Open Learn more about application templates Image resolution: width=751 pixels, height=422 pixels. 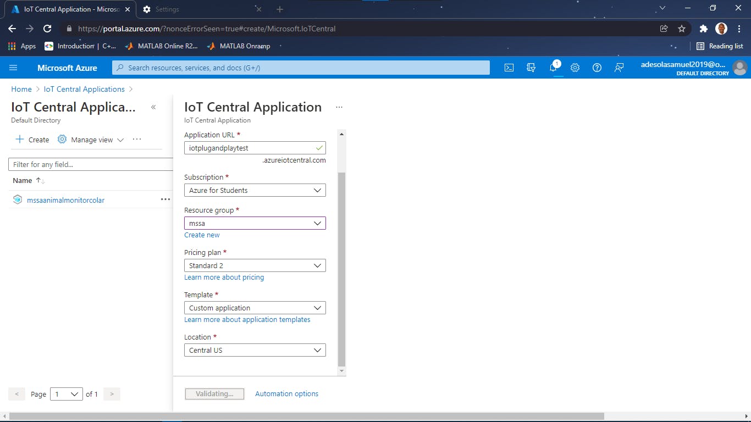point(247,319)
